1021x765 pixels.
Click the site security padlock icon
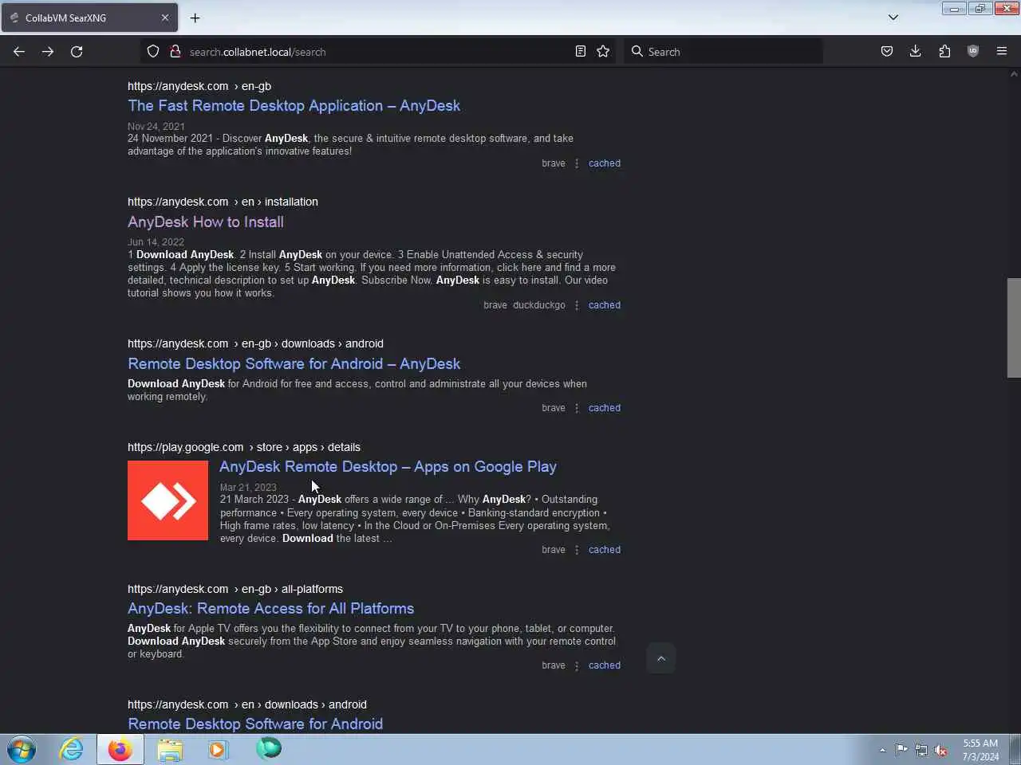pos(175,52)
